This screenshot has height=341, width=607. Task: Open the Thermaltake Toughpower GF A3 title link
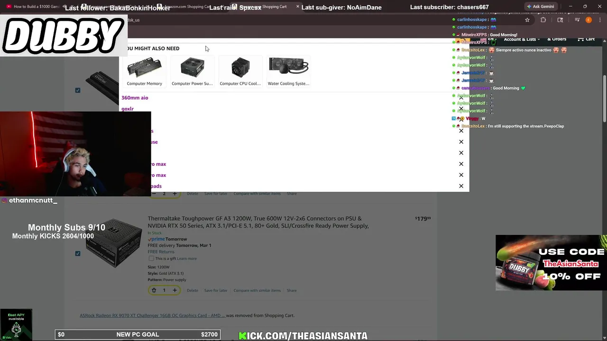(x=258, y=222)
